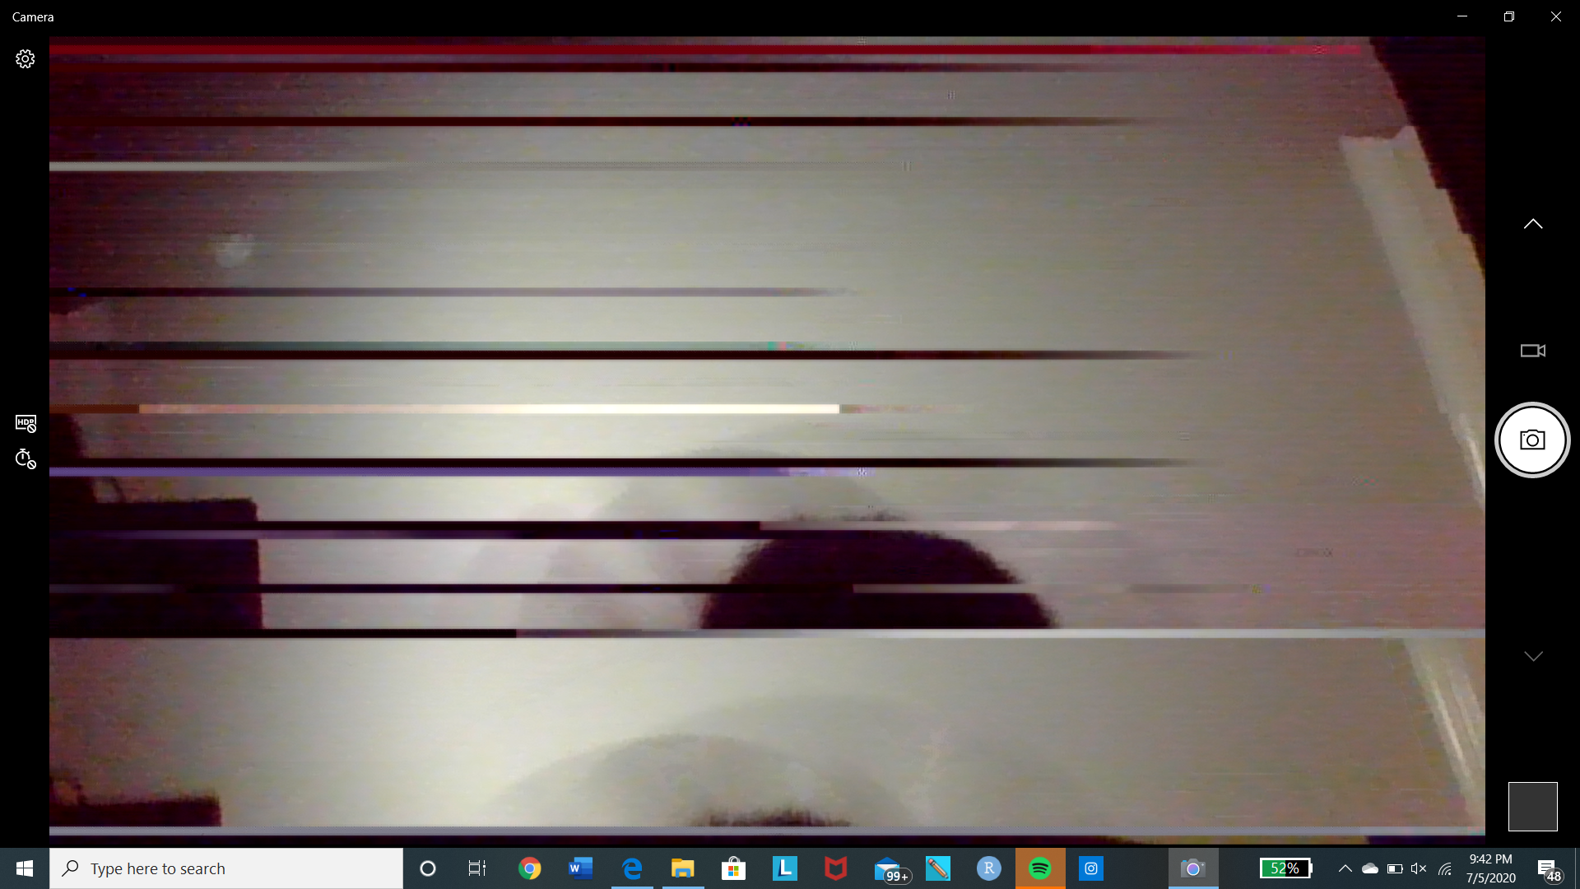
Task: Click the down chevron for next mode
Action: point(1532,656)
